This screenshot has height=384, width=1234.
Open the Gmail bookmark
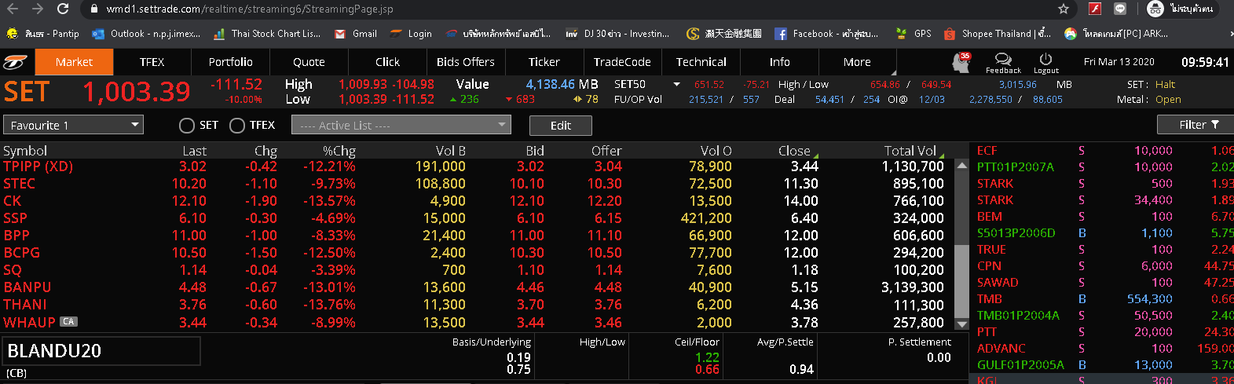356,34
